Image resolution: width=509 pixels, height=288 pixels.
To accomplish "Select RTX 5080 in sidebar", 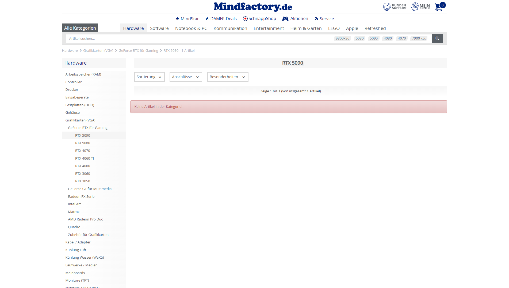I will click(x=82, y=143).
